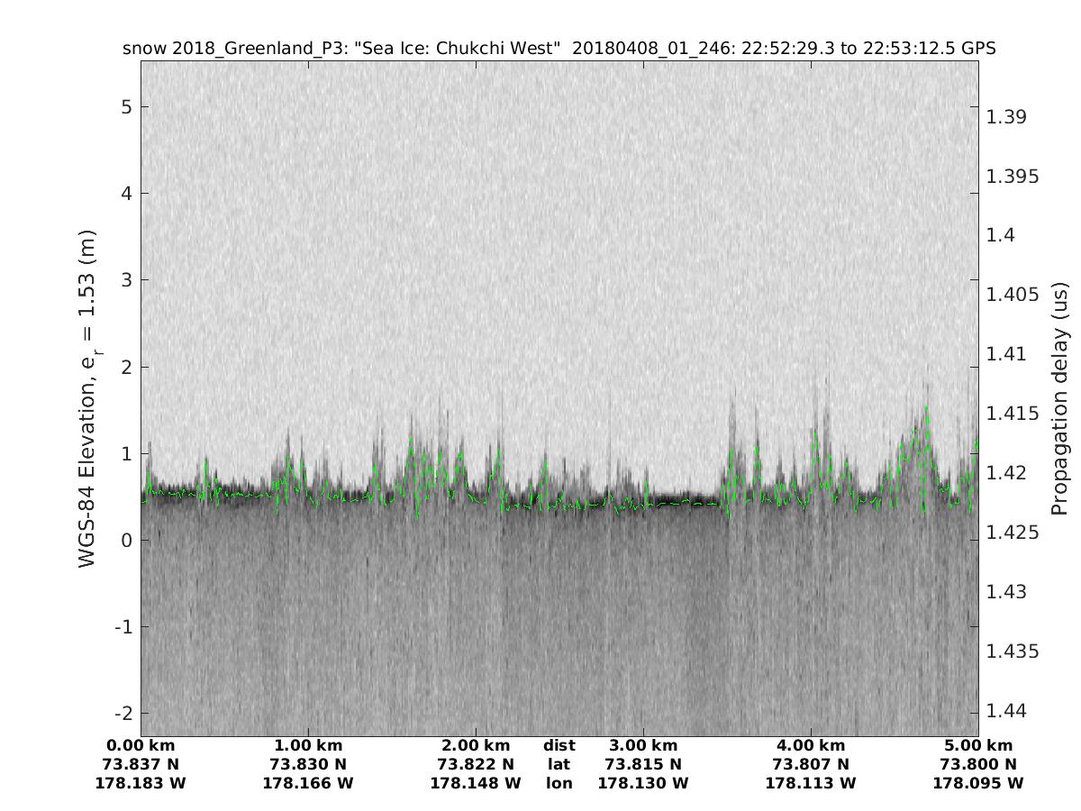Viewport: 1081px width, 811px height.
Task: Click the 'dist' row label
Action: (559, 745)
